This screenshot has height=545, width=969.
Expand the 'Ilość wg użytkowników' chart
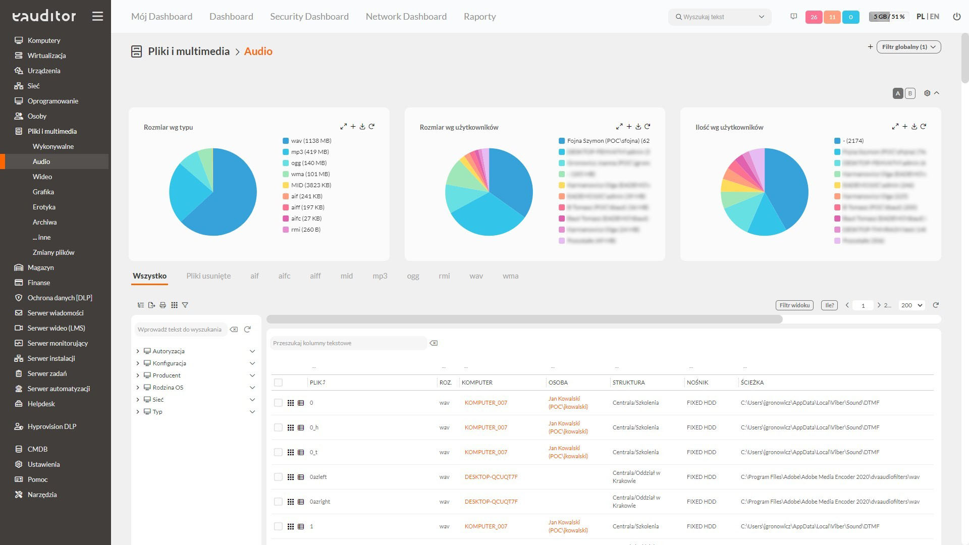895,127
